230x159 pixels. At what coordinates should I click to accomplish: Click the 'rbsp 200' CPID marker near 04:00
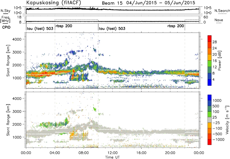[x=64, y=26]
